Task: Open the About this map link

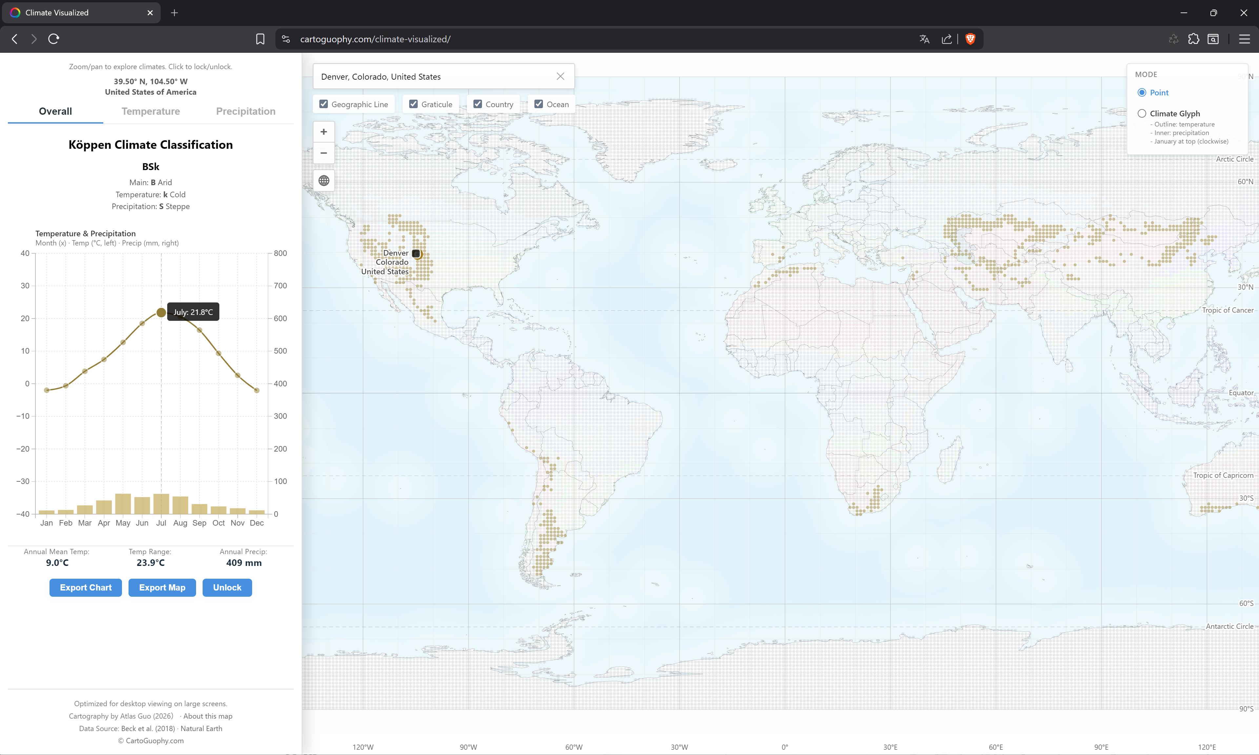Action: tap(208, 716)
